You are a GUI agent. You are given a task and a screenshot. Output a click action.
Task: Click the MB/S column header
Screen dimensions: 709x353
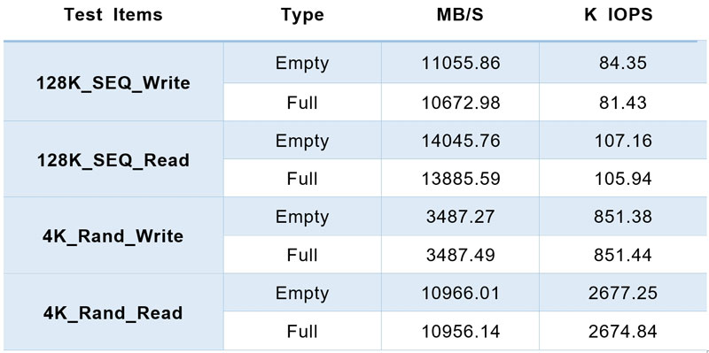click(x=460, y=15)
